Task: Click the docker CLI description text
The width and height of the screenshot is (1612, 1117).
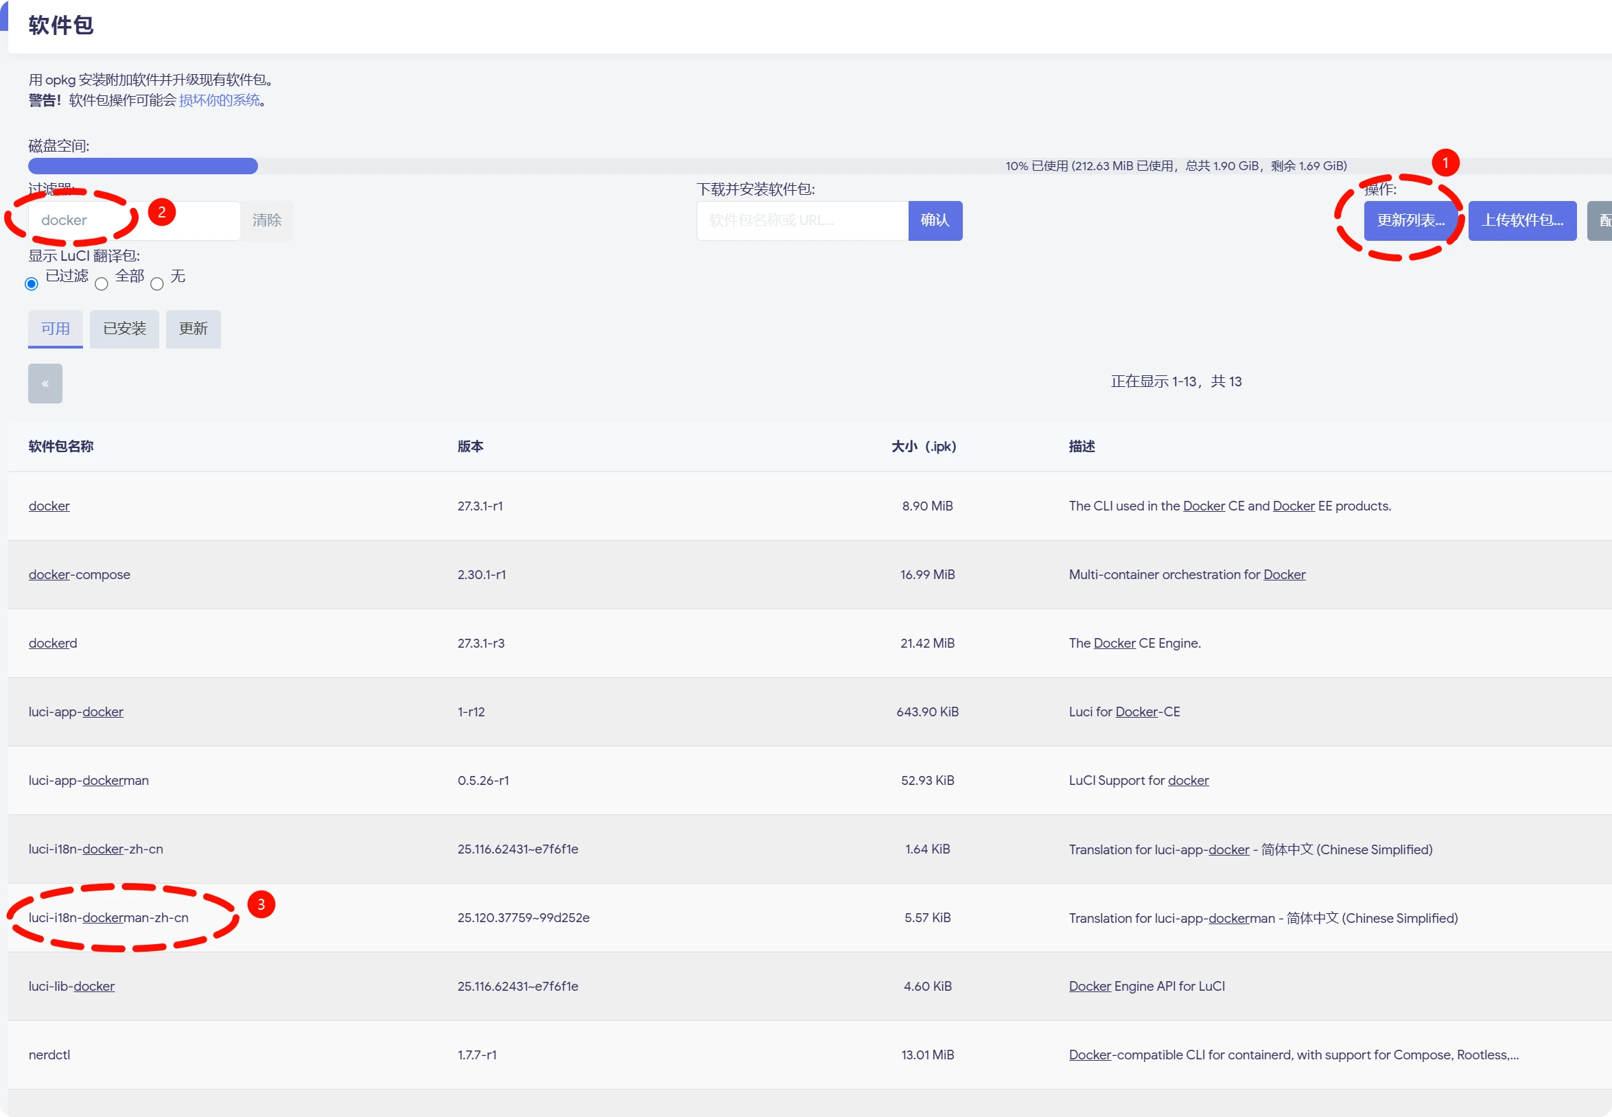Action: pyautogui.click(x=1230, y=506)
